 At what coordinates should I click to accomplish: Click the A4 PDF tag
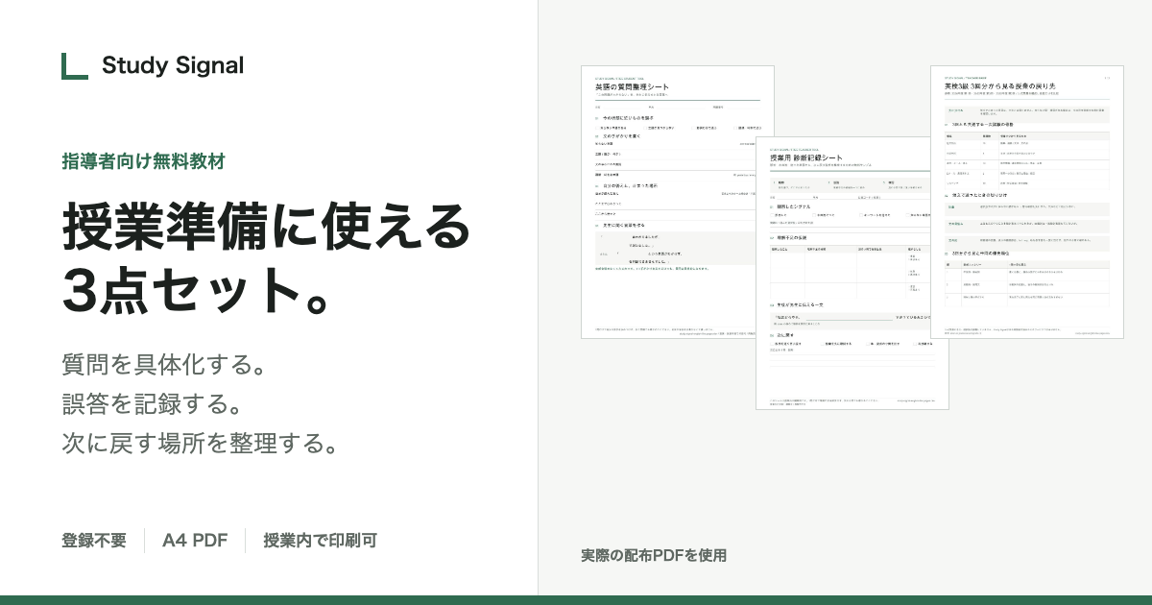195,541
